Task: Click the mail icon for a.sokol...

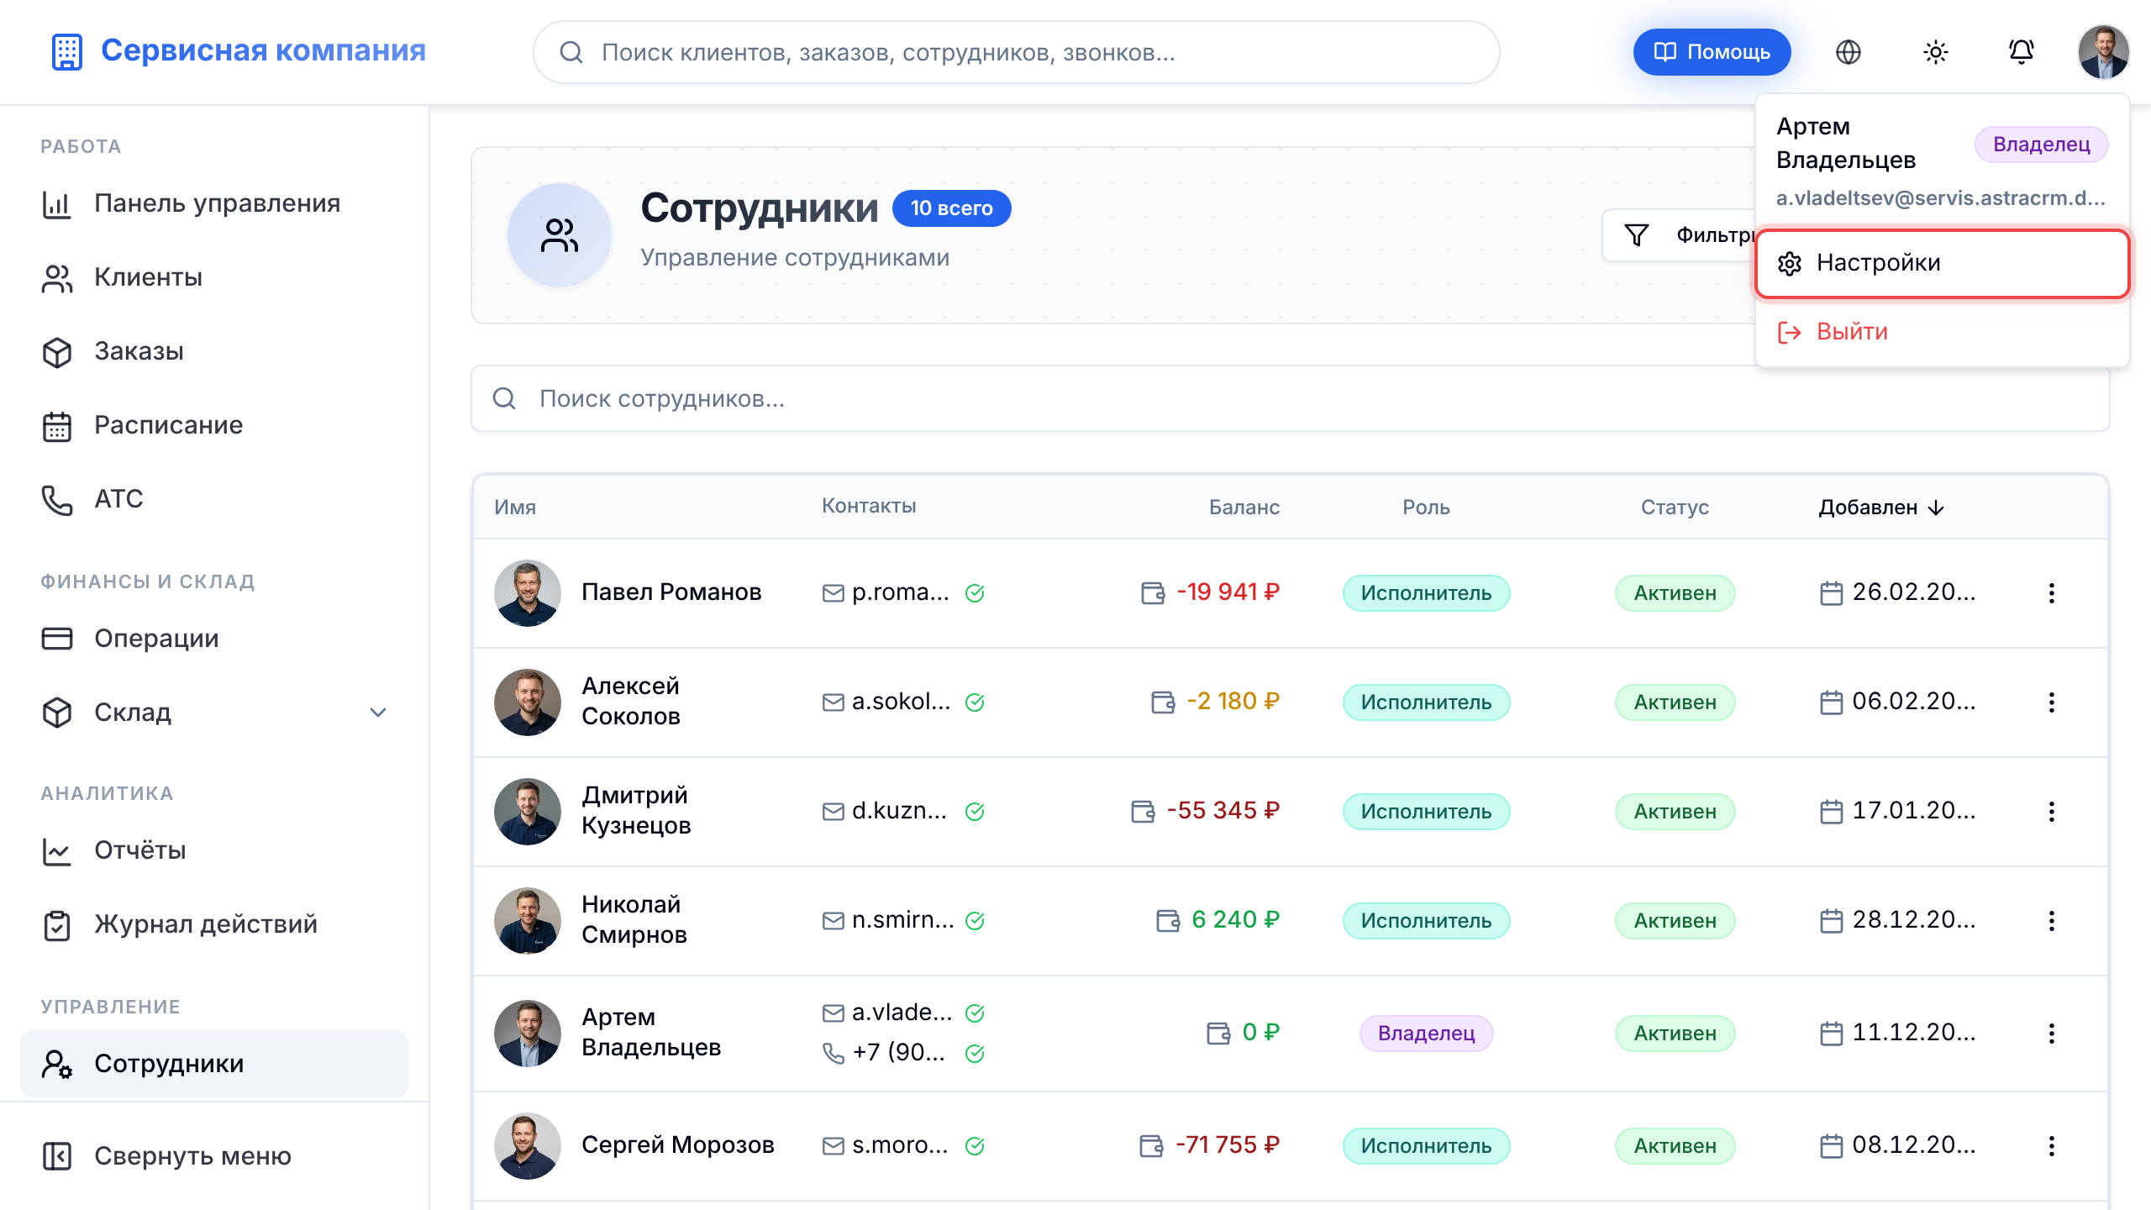Action: click(833, 702)
